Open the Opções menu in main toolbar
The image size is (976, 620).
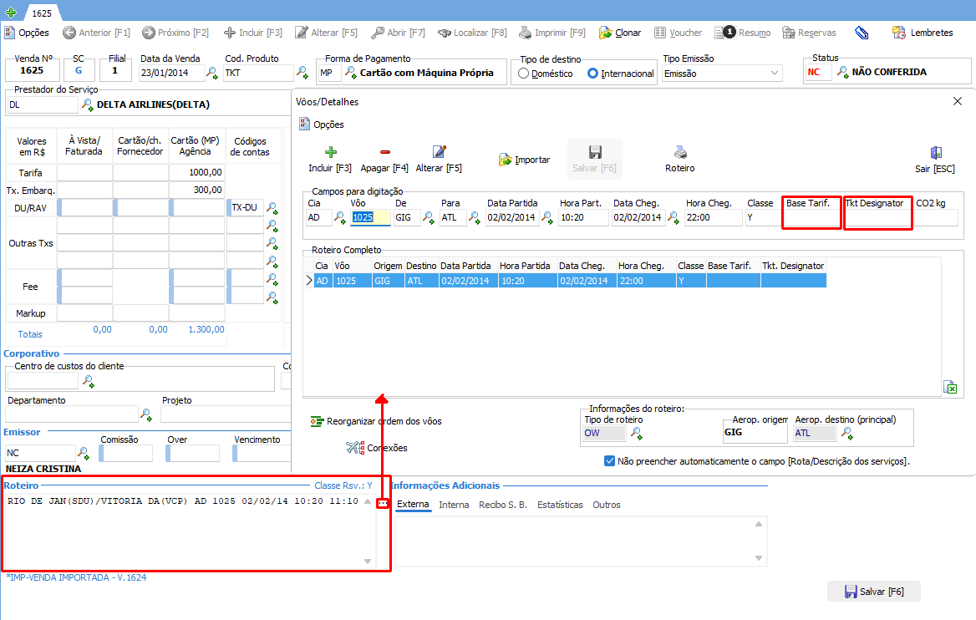[x=27, y=33]
